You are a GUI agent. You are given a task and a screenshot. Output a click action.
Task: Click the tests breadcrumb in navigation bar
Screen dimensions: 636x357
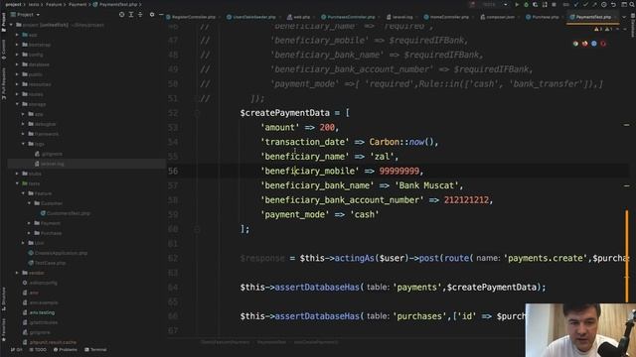(34, 4)
